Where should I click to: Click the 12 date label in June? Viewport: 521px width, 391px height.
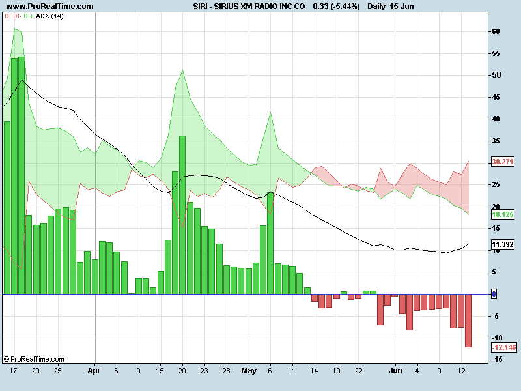click(461, 371)
